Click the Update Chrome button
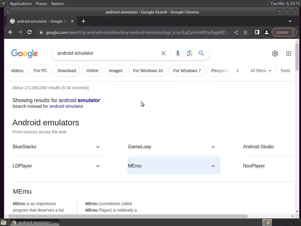This screenshot has width=301, height=226. coord(282,32)
